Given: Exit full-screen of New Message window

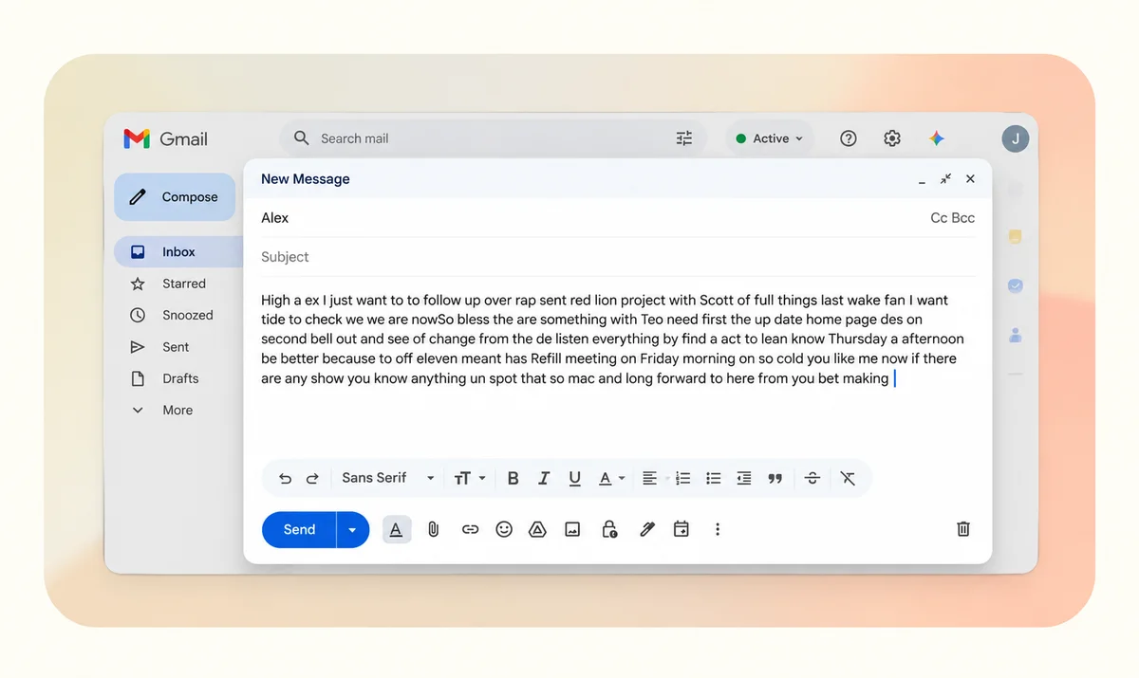Looking at the screenshot, I should [946, 179].
